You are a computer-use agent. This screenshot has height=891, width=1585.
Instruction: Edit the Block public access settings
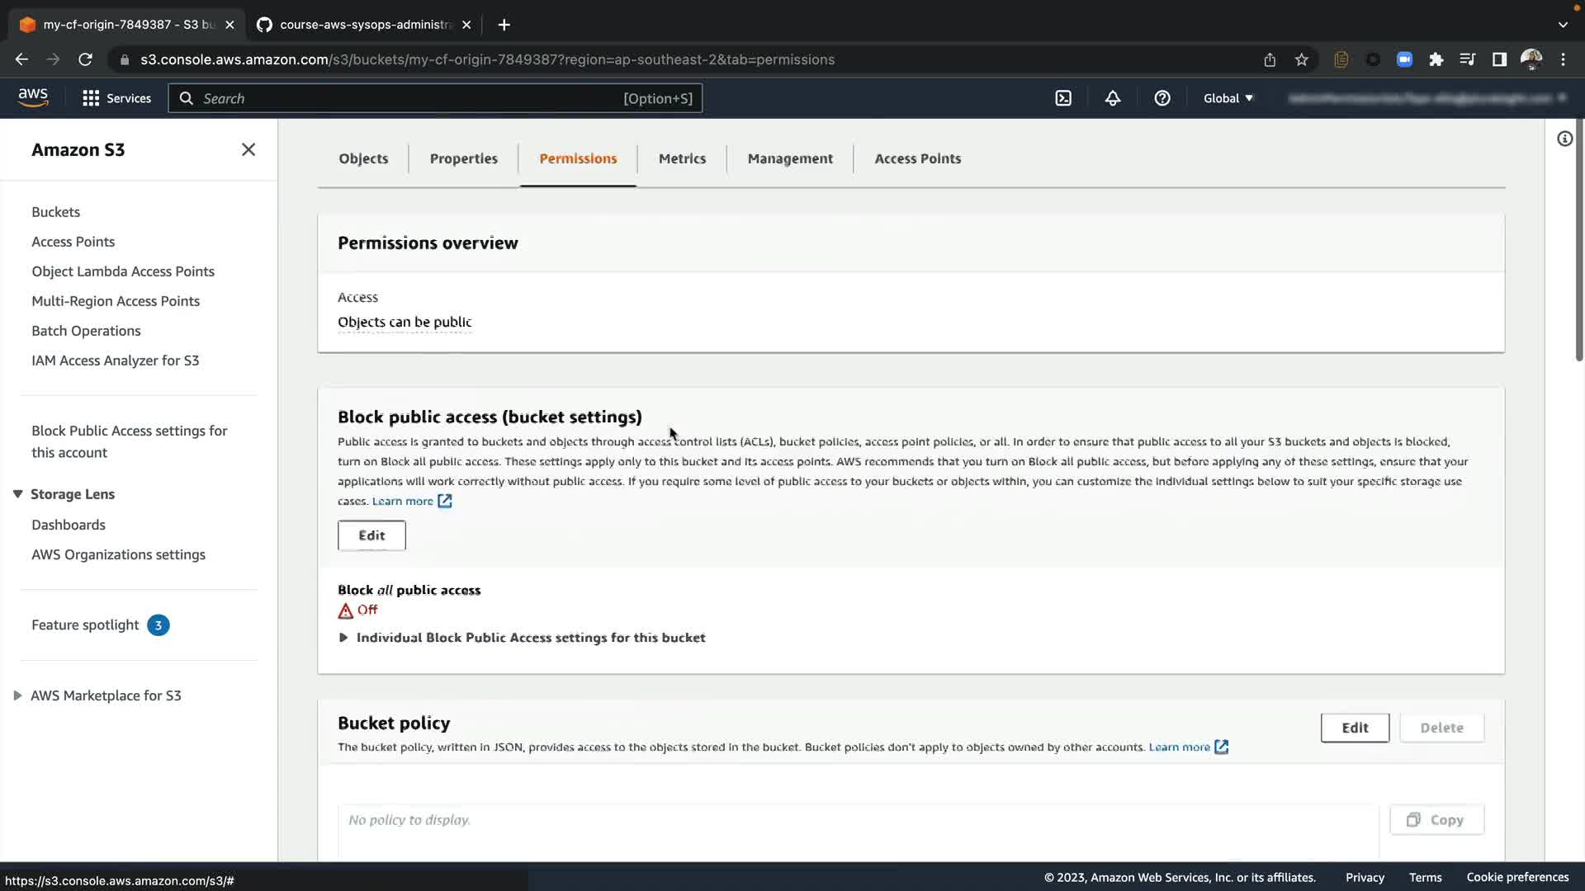371,535
